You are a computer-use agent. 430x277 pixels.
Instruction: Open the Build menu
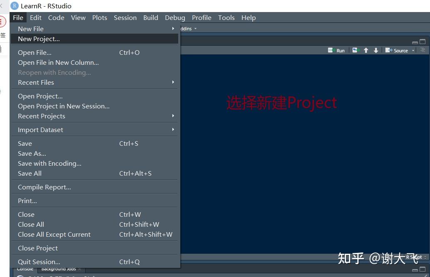(x=150, y=17)
